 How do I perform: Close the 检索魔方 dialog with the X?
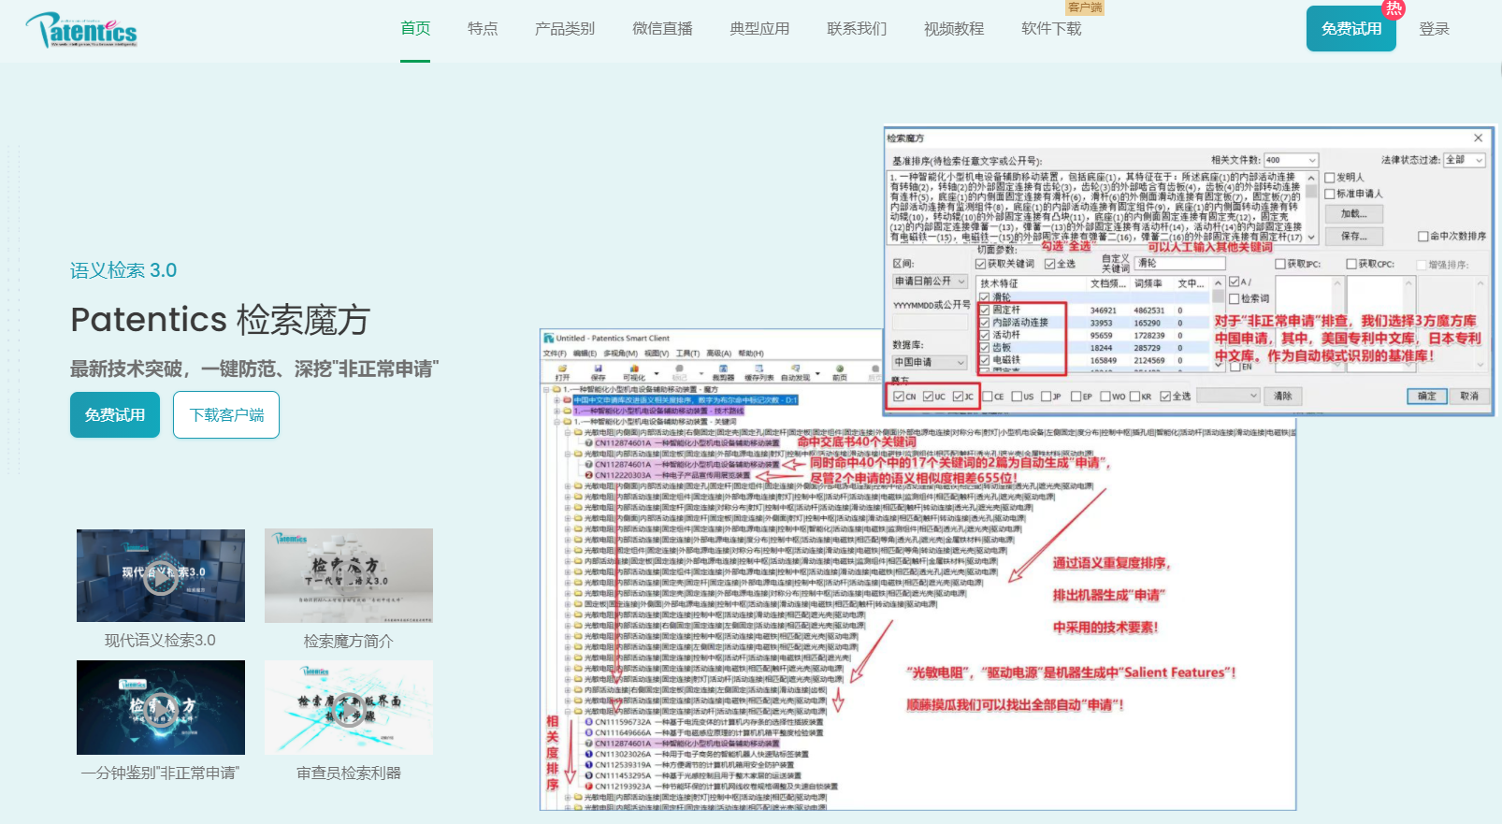[1478, 138]
